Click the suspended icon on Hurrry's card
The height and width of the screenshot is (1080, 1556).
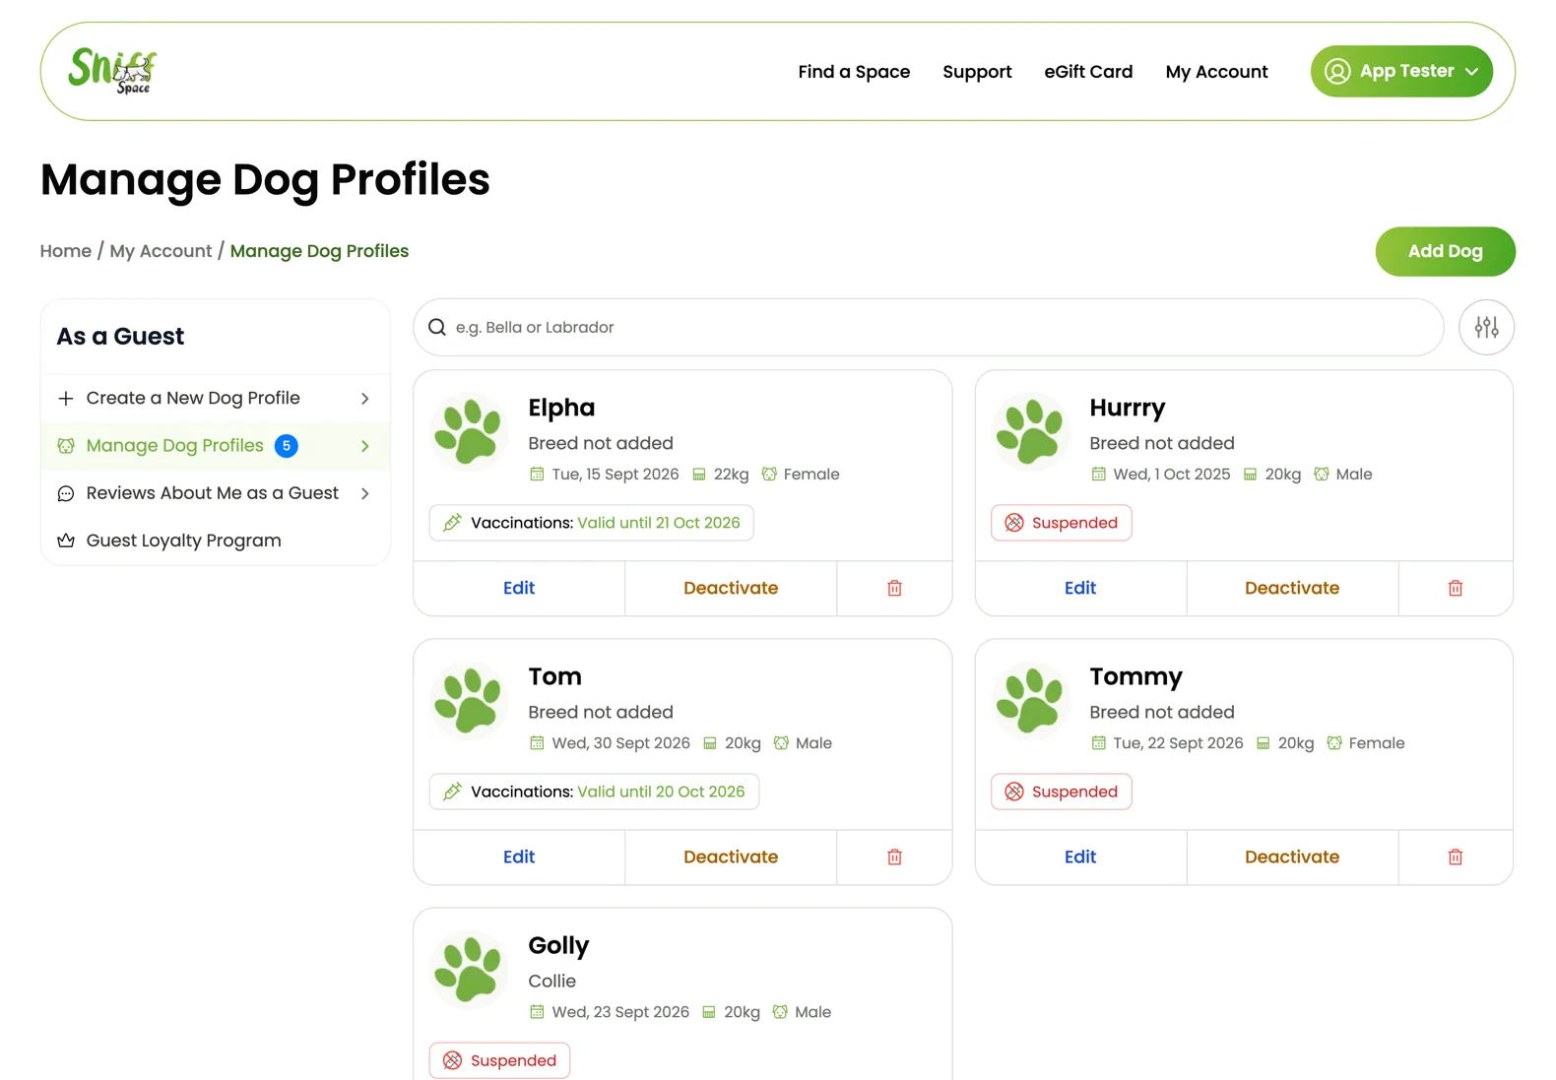pos(1014,523)
